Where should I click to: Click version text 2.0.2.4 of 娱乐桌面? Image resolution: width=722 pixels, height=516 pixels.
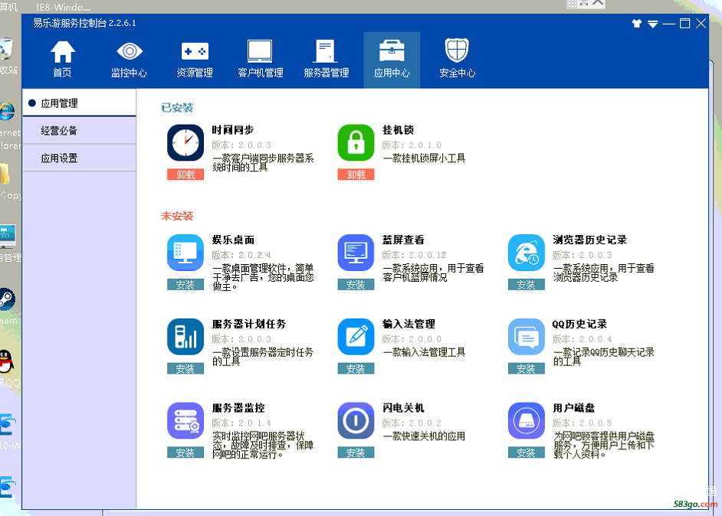tap(254, 255)
